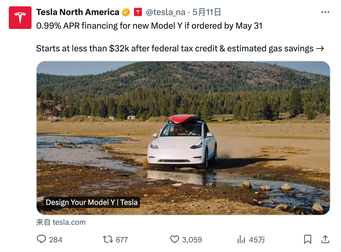The height and width of the screenshot is (252, 341).
Task: Open the three-dot more options menu
Action: coord(325,12)
